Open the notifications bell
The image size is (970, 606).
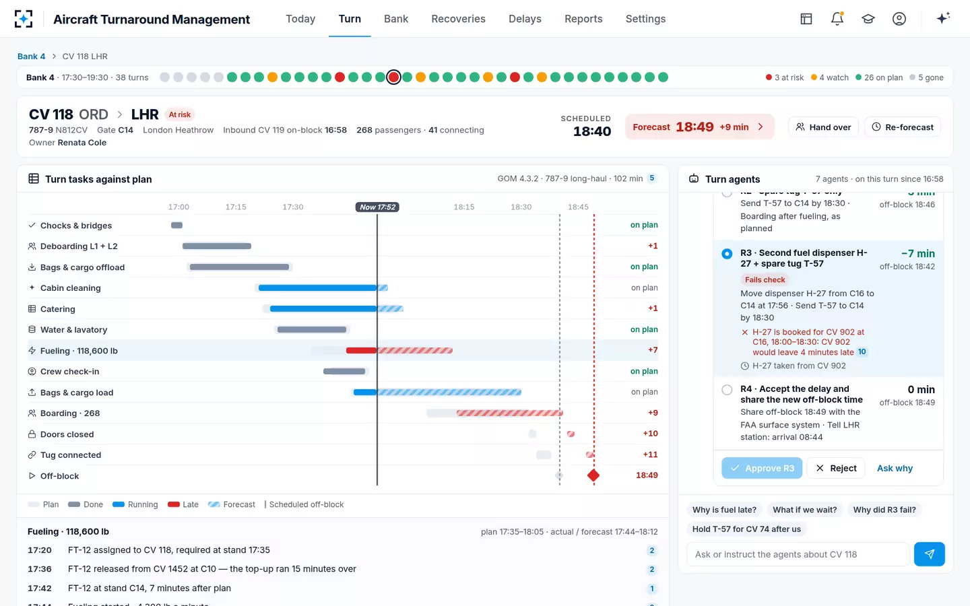click(837, 19)
